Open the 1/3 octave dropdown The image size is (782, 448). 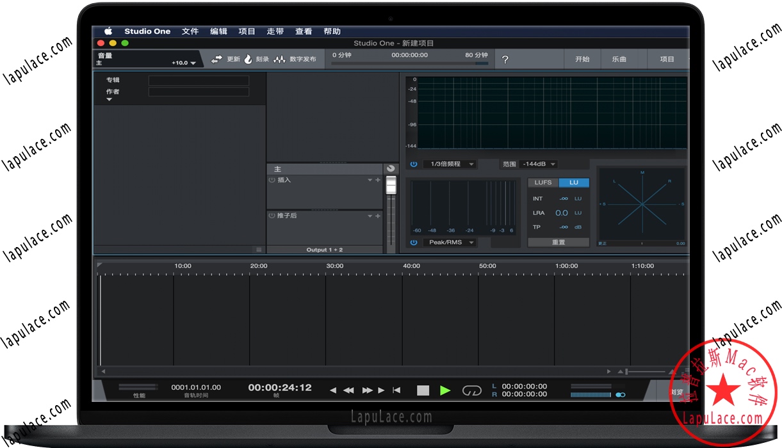click(x=450, y=164)
